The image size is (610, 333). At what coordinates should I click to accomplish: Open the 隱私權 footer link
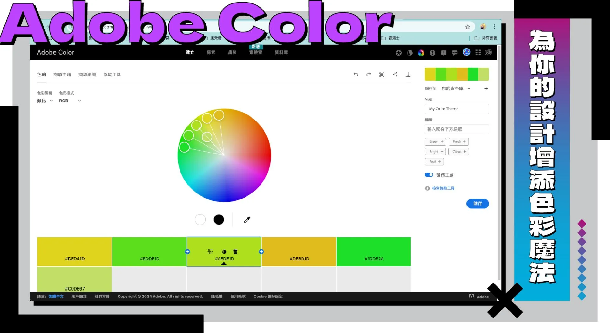[217, 297]
